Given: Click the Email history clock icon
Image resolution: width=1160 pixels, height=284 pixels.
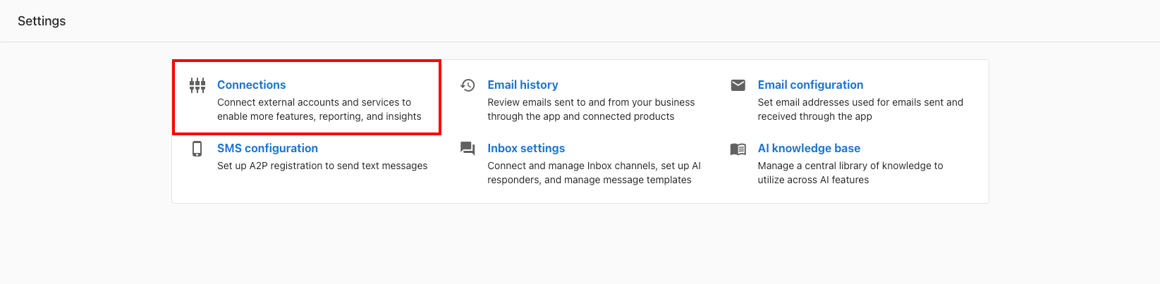Looking at the screenshot, I should tap(468, 85).
